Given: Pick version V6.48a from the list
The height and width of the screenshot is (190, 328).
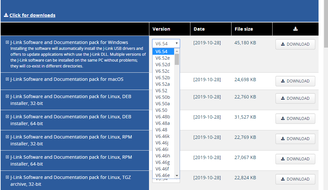Looking at the screenshot, I should pos(163,123).
